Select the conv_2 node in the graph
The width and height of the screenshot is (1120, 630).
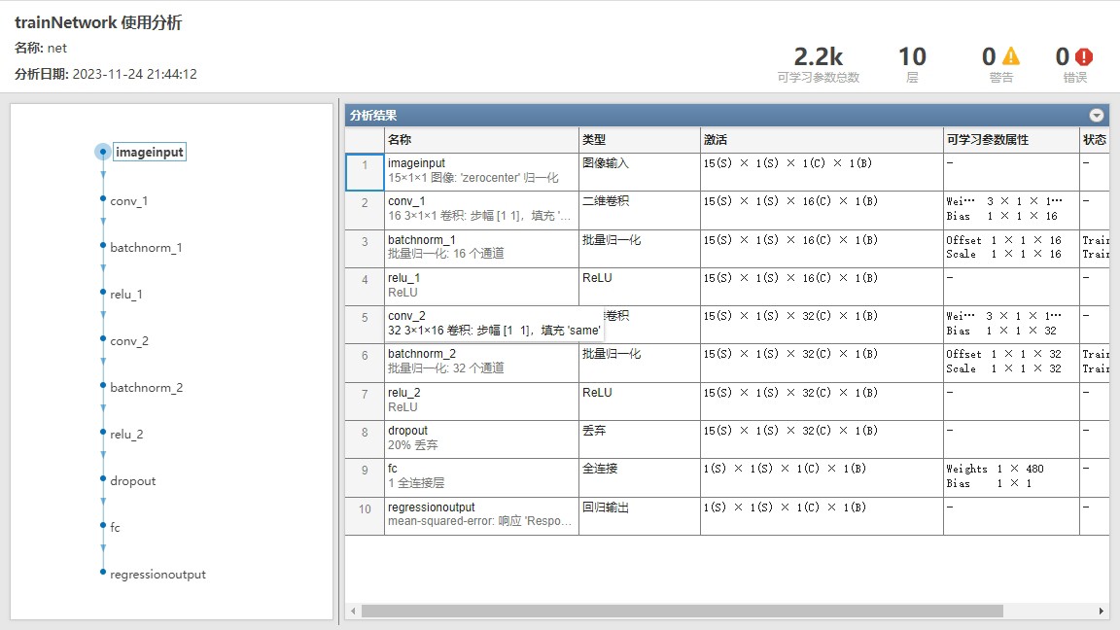point(129,340)
